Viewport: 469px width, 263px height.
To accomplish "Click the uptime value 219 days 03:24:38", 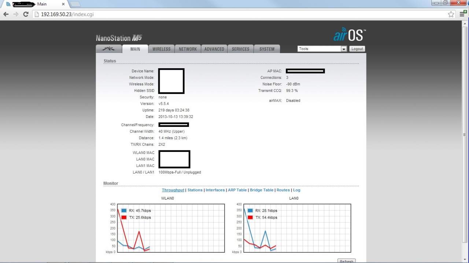I will coord(174,110).
